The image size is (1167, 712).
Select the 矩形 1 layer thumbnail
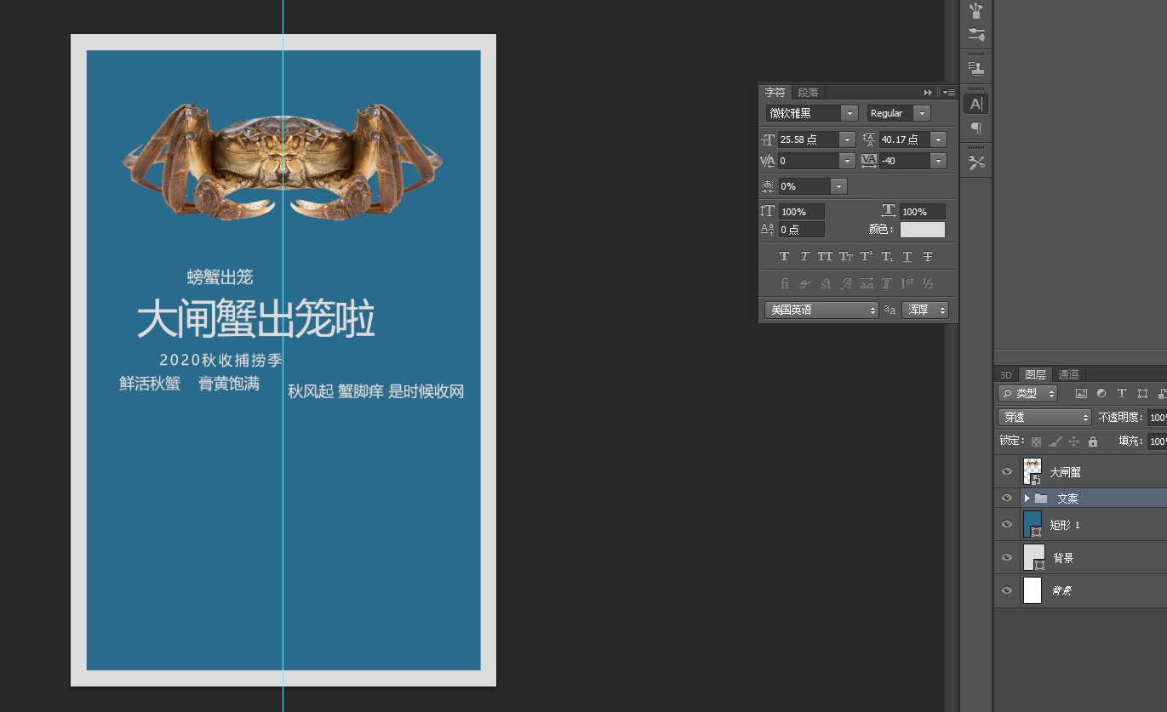(1033, 525)
